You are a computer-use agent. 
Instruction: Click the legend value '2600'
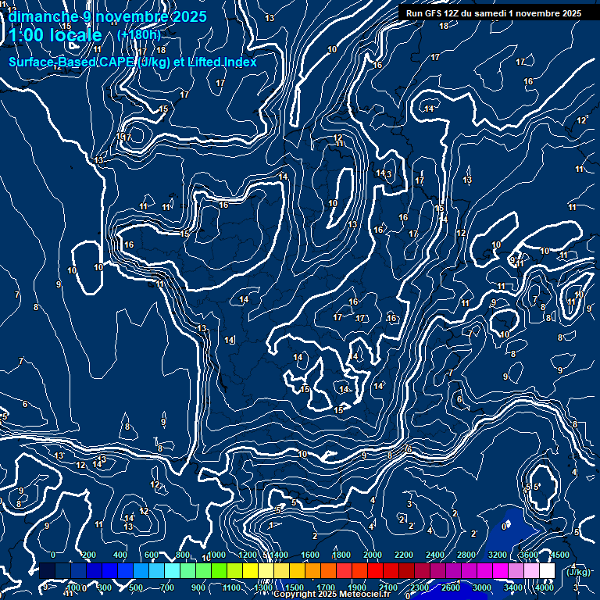(451, 587)
